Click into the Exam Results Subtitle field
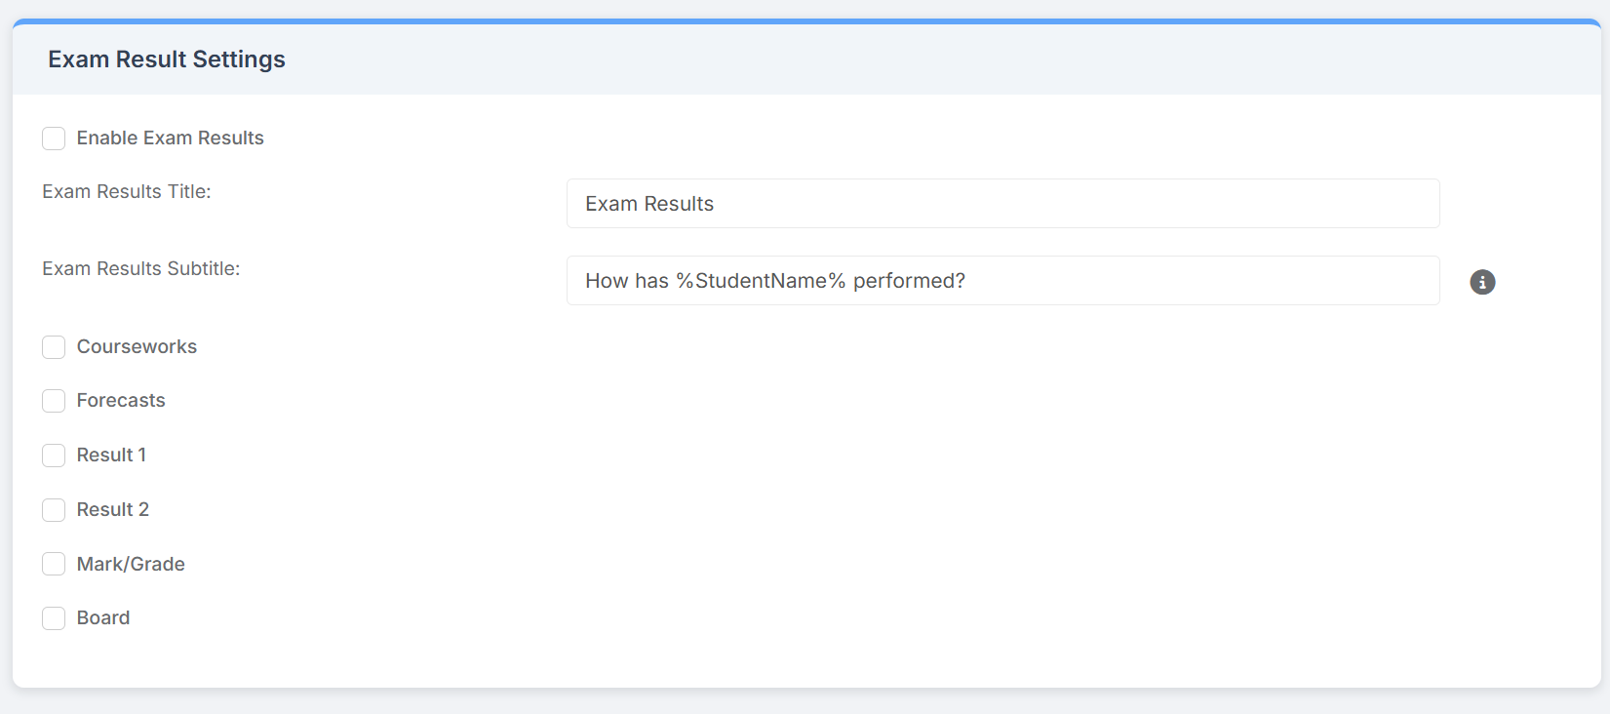 tap(1002, 281)
